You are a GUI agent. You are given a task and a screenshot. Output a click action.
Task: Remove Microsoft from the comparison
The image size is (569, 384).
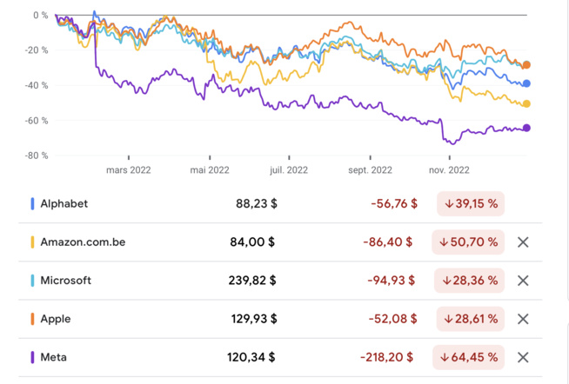point(523,281)
